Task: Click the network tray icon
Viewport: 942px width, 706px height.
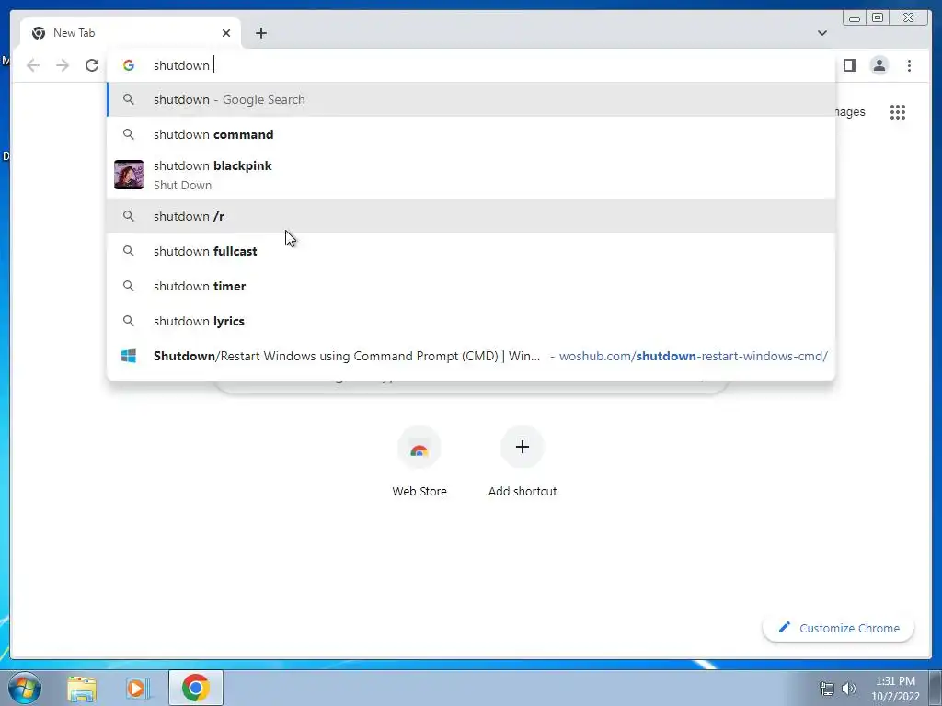Action: pyautogui.click(x=827, y=689)
